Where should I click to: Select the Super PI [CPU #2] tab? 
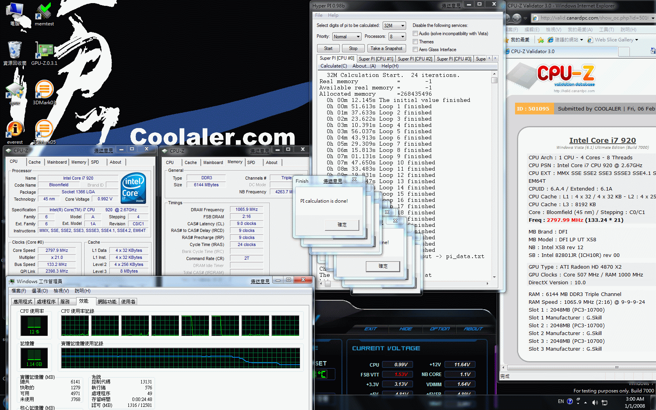click(415, 59)
